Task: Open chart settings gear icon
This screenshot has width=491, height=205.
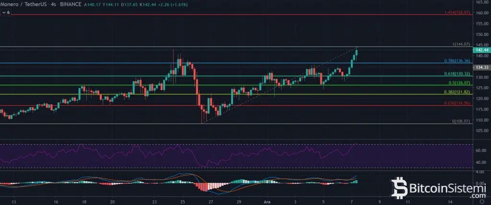Action: [x=483, y=202]
